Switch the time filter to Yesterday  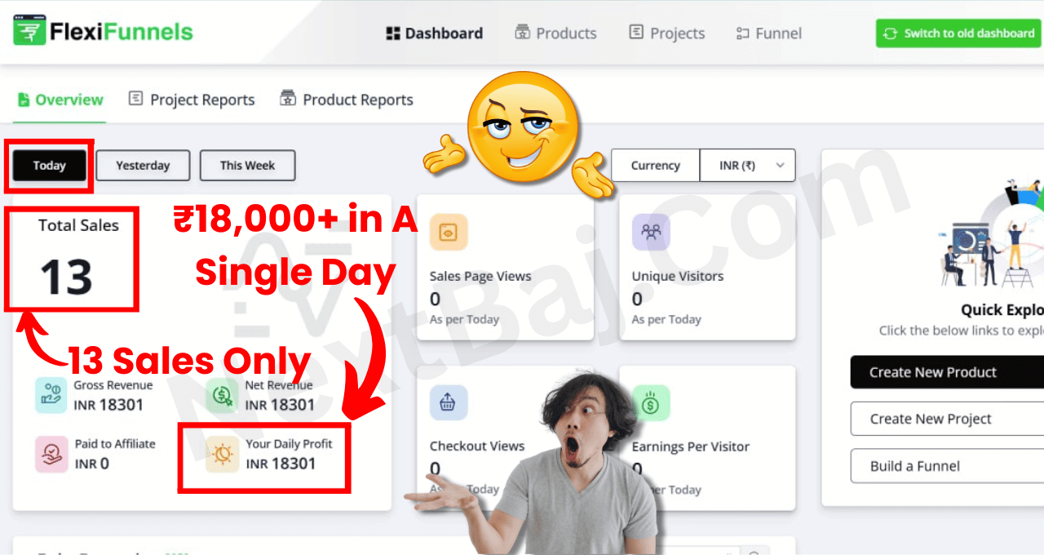(143, 165)
